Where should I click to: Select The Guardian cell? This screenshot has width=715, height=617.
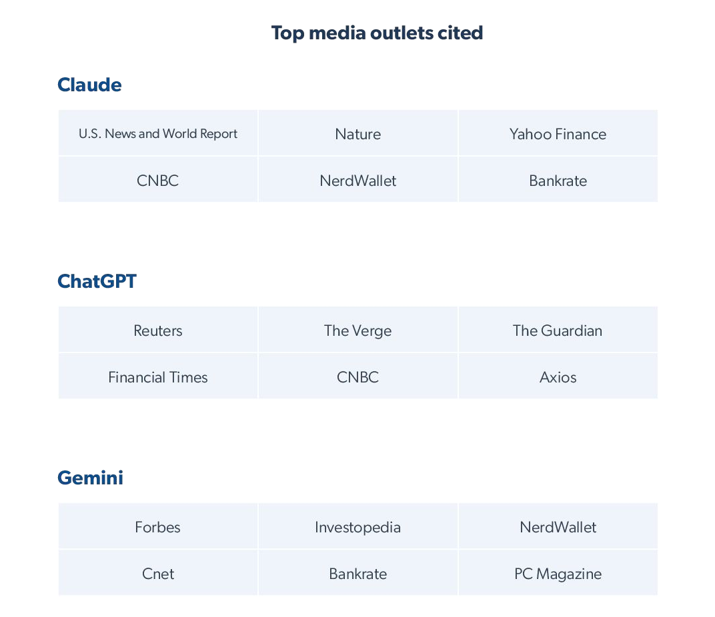(558, 330)
